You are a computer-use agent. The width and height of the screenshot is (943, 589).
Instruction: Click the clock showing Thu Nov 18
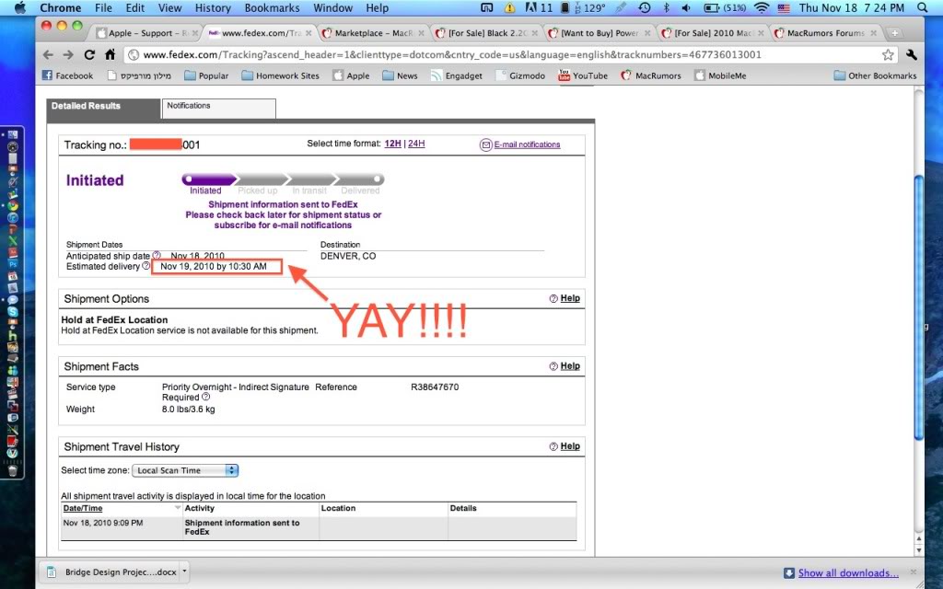[x=852, y=7]
